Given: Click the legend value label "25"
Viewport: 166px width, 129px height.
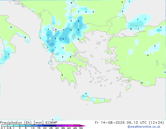Looking at the screenshot, I should (x=51, y=128).
